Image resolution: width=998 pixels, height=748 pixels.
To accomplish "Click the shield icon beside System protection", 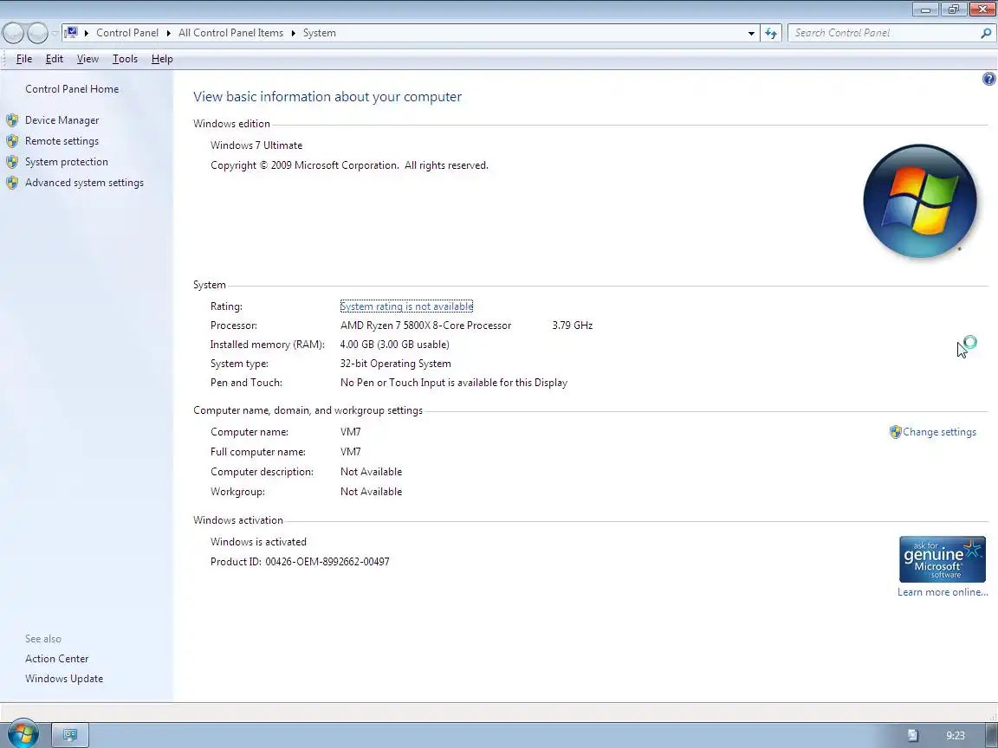I will tap(12, 162).
